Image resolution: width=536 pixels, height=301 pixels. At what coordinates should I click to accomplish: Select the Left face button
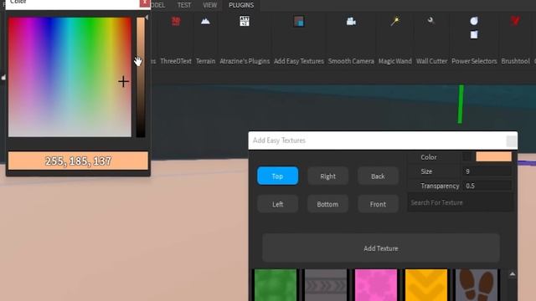(277, 204)
